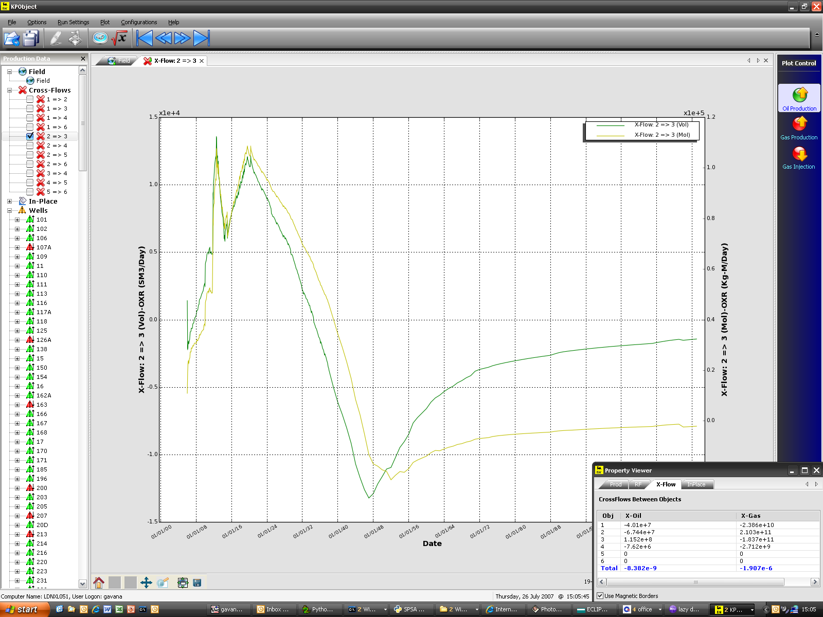The height and width of the screenshot is (617, 823).
Task: Expand the In-Place tree node
Action: pos(9,202)
